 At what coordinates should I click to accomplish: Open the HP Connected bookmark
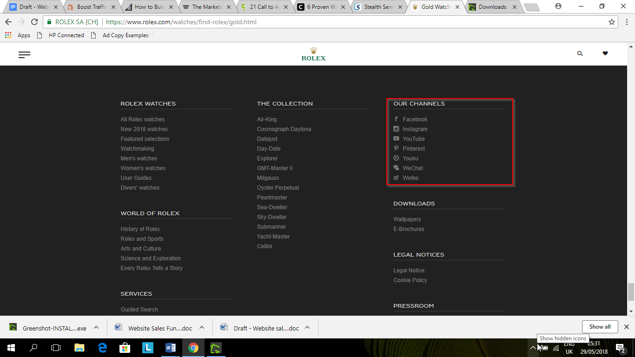coord(61,35)
